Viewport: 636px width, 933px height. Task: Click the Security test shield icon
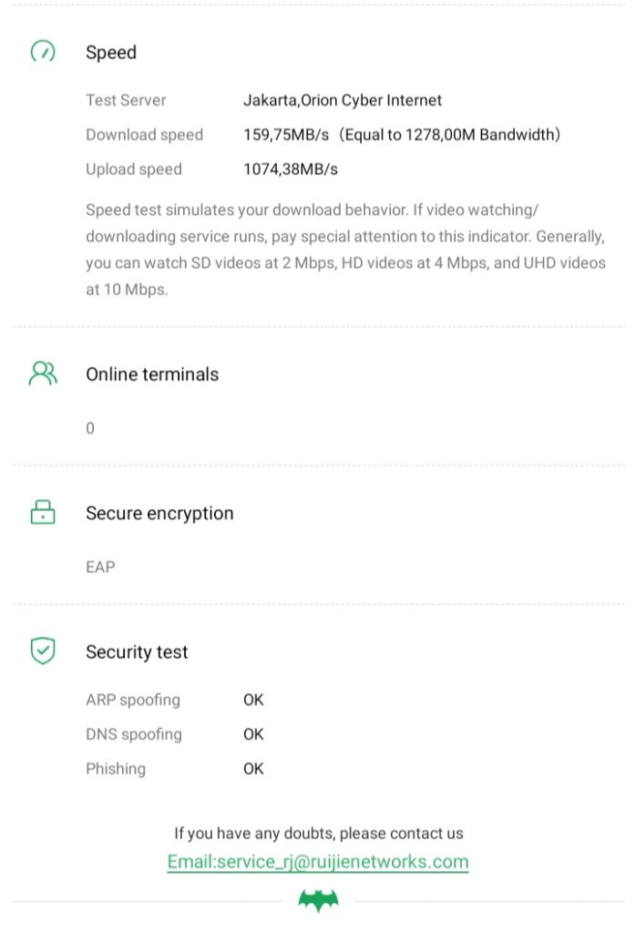pyautogui.click(x=43, y=651)
